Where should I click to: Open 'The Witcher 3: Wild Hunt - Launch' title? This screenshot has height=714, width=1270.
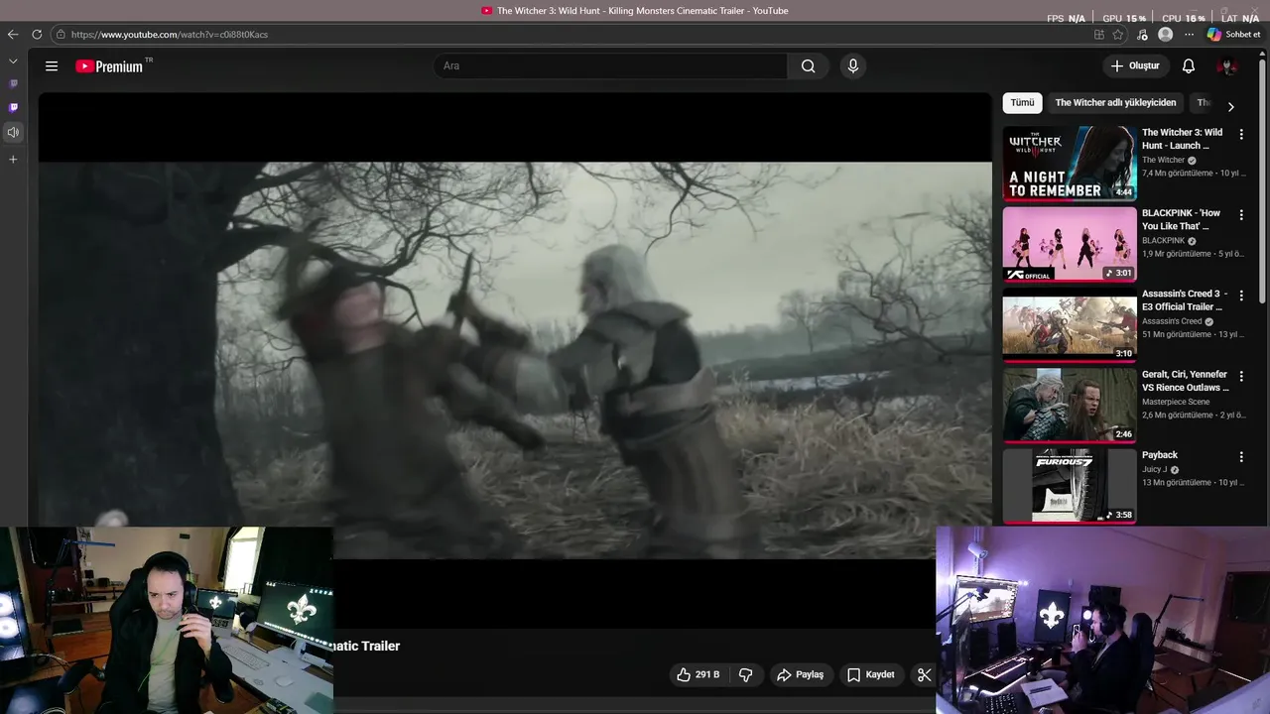(x=1182, y=139)
